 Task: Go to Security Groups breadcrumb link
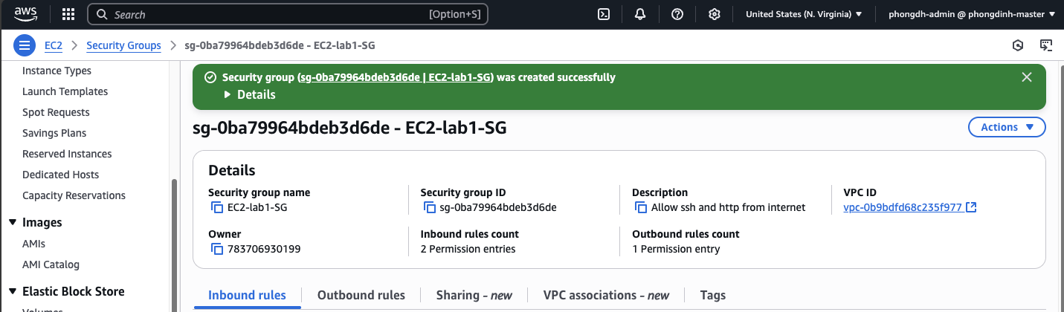pyautogui.click(x=123, y=45)
